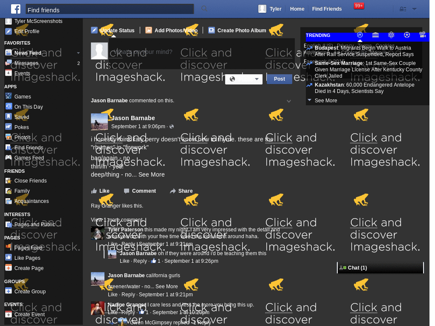Reply to Tyler Paterson's comment
The height and width of the screenshot is (326, 435).
[128, 244]
